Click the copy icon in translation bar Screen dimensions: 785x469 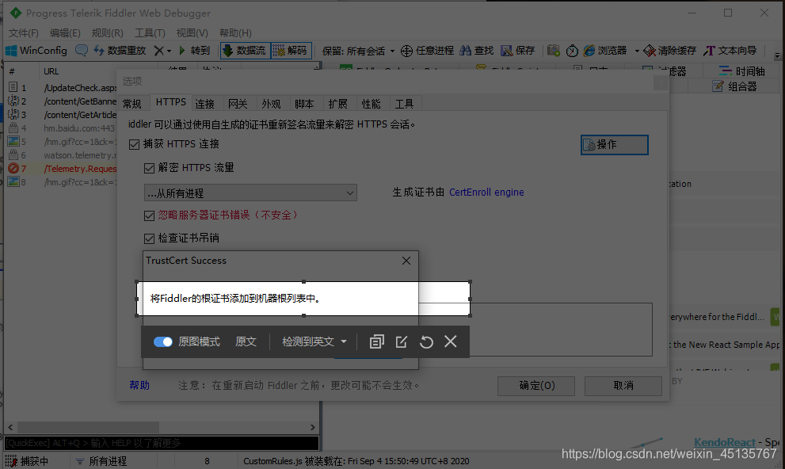[376, 341]
